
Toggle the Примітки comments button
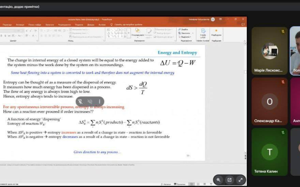(180, 184)
